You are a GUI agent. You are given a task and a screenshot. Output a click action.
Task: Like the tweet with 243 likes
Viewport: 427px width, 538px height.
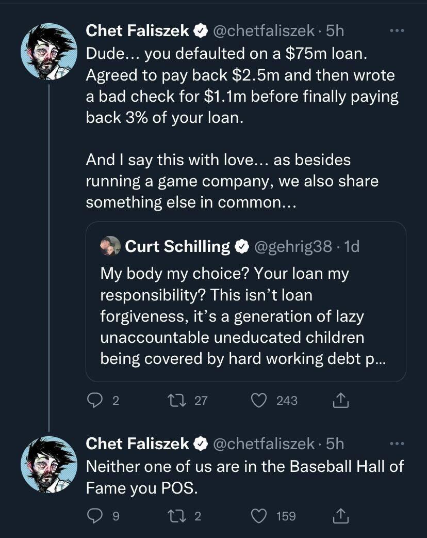[260, 400]
